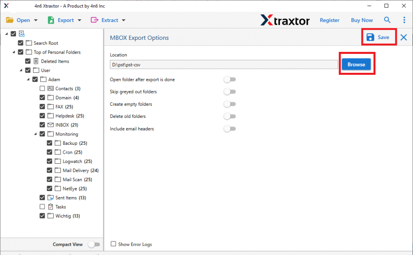Expand the Open menu dropdown arrow
The image size is (413, 255).
tap(35, 20)
